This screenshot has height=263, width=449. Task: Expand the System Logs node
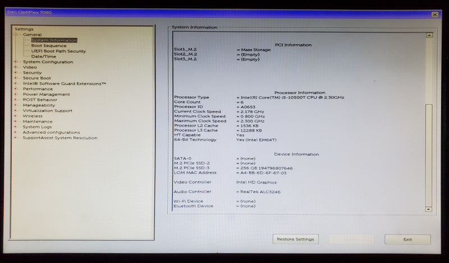pos(16,127)
